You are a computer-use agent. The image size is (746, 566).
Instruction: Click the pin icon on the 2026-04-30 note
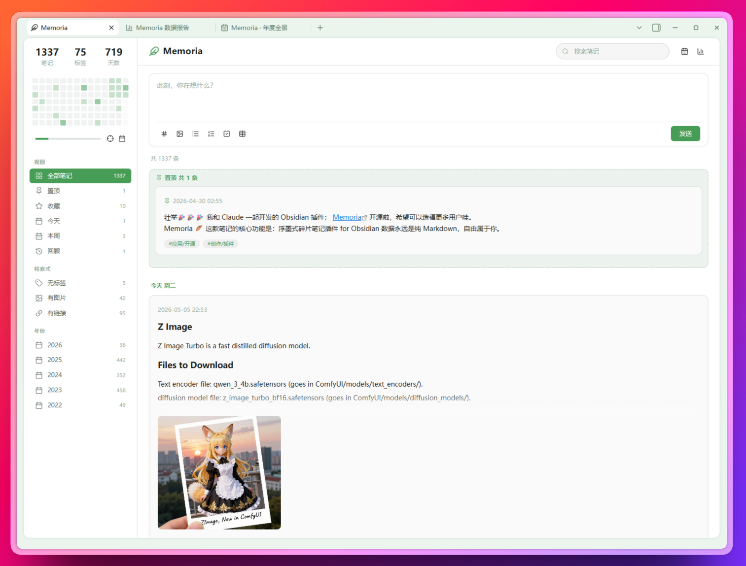tap(167, 201)
